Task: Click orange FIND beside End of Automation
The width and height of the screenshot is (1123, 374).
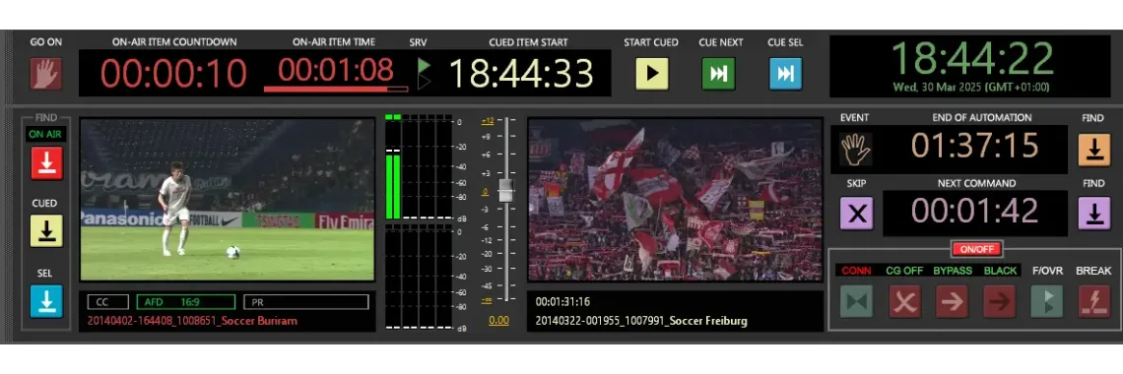Action: click(1093, 150)
